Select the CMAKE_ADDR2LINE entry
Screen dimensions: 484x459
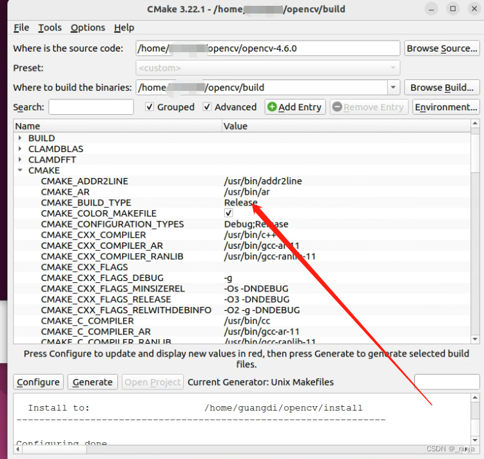(x=84, y=181)
